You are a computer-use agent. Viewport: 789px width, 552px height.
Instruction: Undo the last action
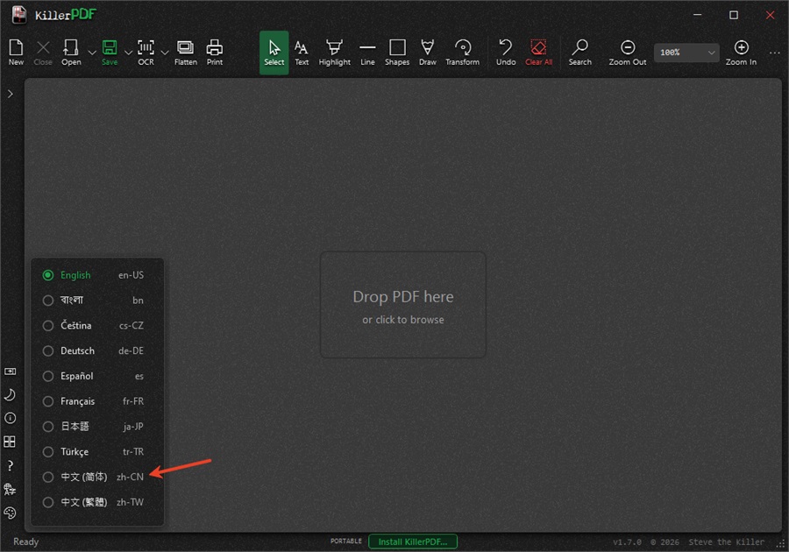(506, 53)
